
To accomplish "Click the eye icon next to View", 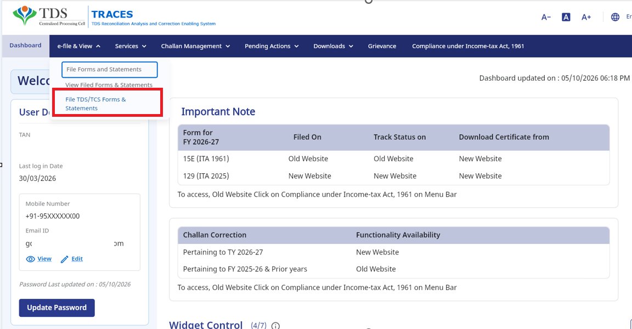I will click(x=30, y=259).
